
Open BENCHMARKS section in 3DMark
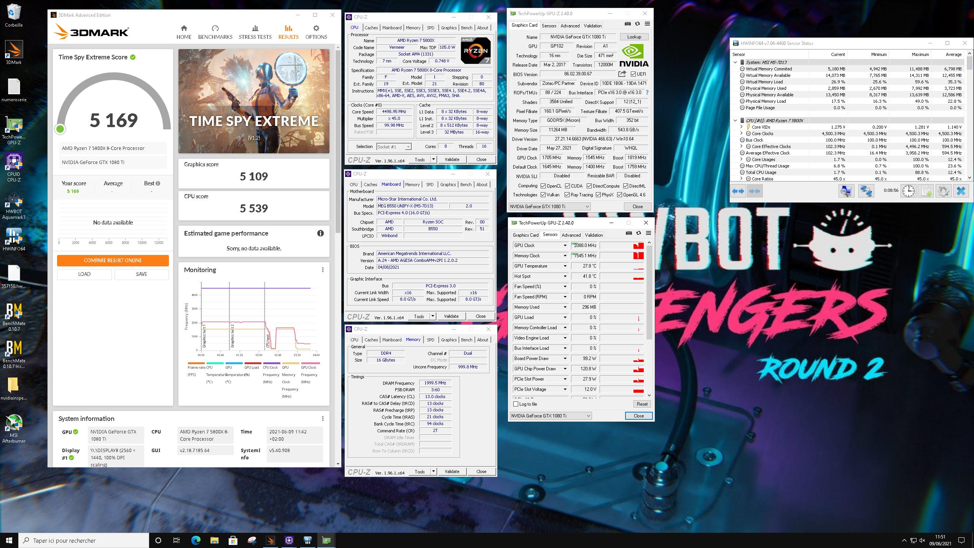(215, 32)
